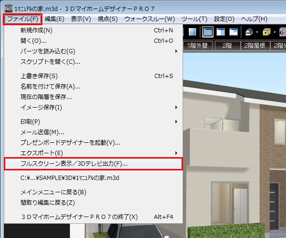Click the PRO application icon in title bar
This screenshot has width=286, height=238.
pyautogui.click(x=9, y=9)
